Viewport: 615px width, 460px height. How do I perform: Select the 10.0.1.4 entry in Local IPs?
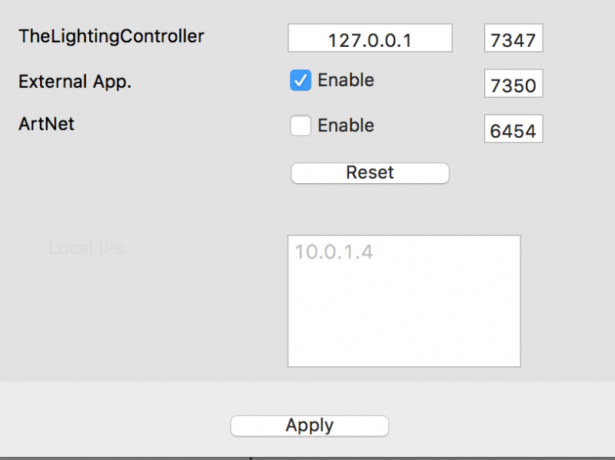point(334,252)
